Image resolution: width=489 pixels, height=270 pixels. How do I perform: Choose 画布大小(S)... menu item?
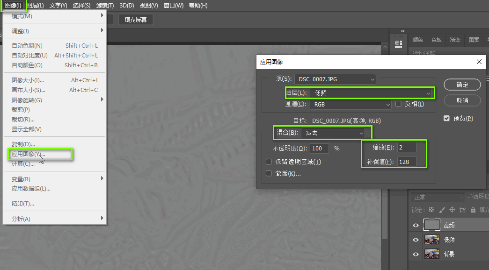[55, 90]
